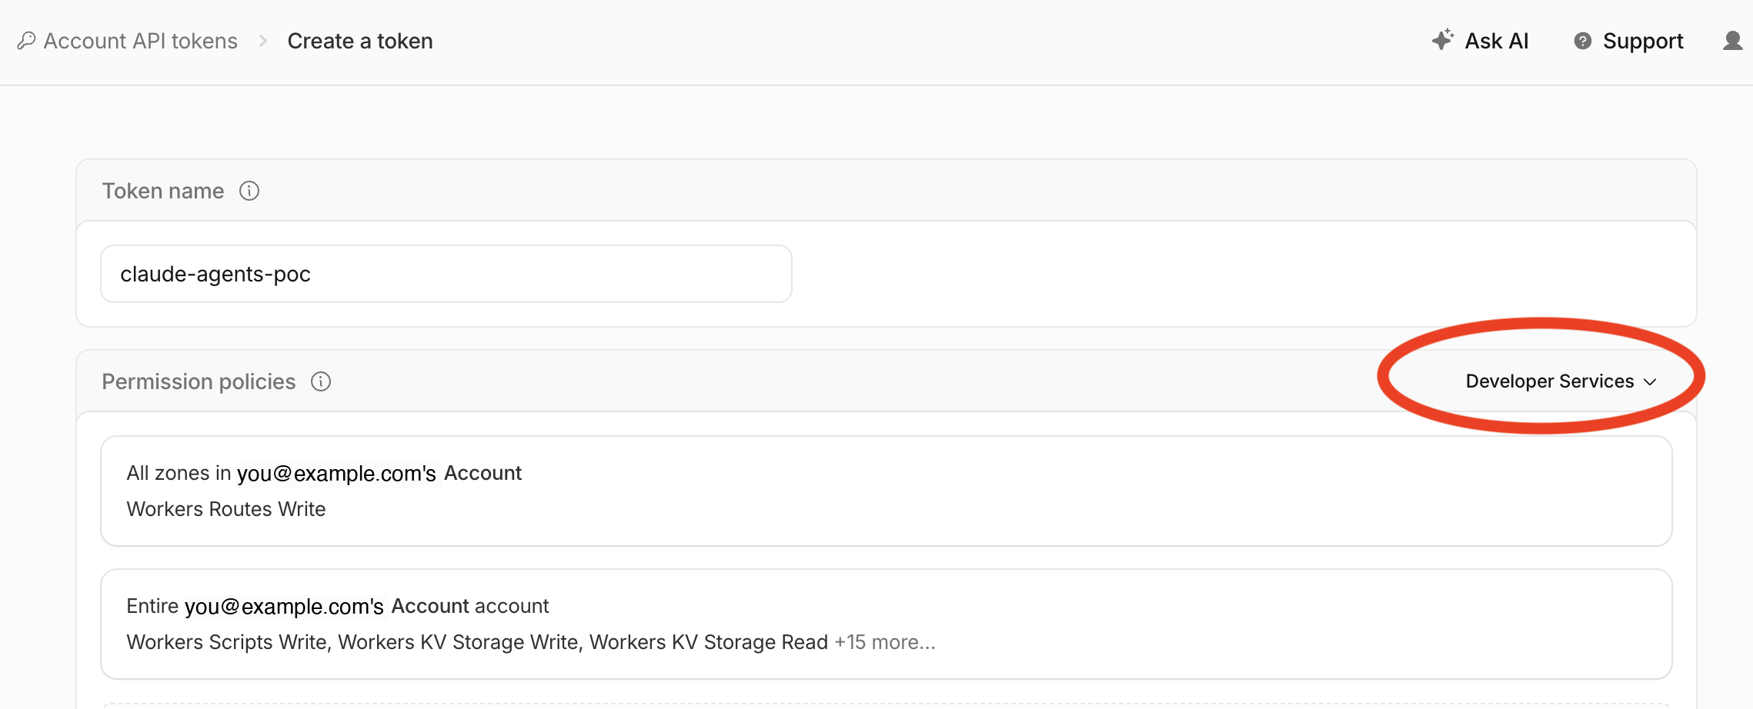Click the Permission policies section label
1753x709 pixels.
point(199,381)
